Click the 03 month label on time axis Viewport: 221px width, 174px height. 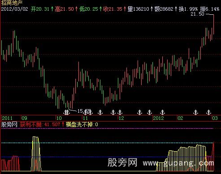pos(215,118)
